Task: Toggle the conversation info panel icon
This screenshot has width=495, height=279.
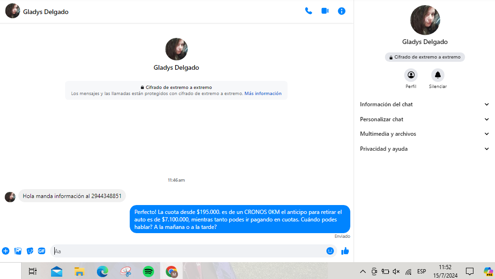Action: (341, 11)
